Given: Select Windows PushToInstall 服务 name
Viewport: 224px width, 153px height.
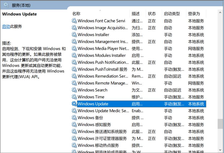Looking at the screenshot, I should pyautogui.click(x=103, y=69).
